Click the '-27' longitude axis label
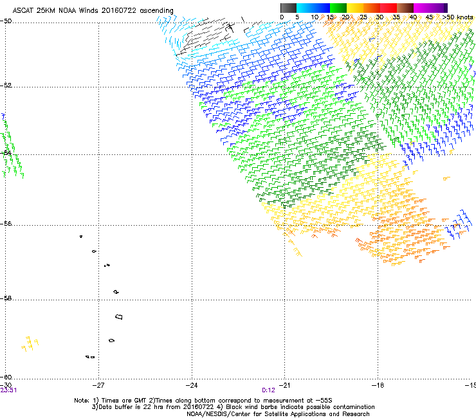Viewport: 476px width, 418px height. (x=98, y=385)
